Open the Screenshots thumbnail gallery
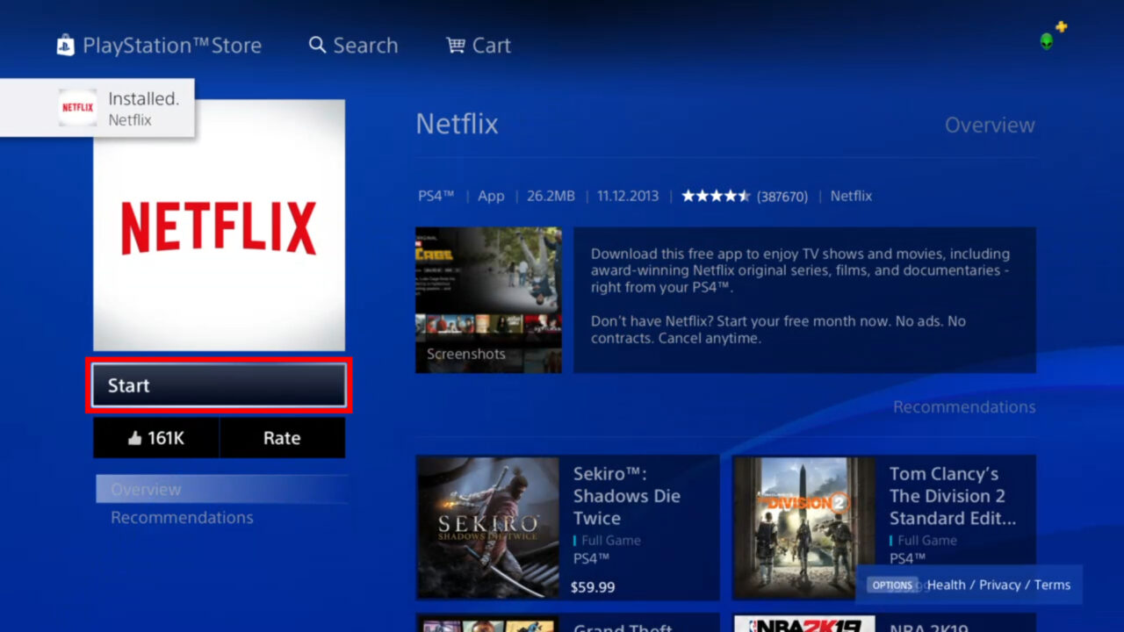1124x632 pixels. coord(488,299)
